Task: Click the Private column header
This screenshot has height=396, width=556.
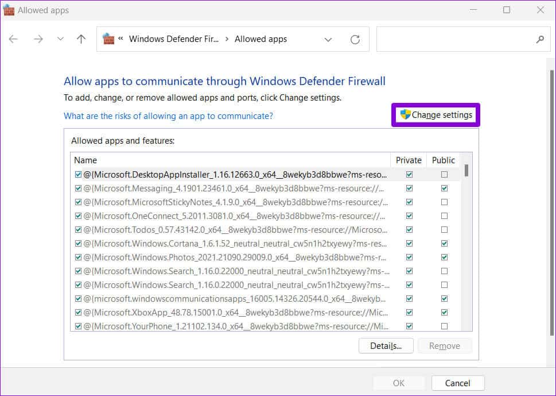Action: click(409, 160)
